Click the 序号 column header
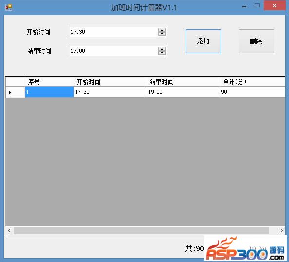 click(x=49, y=82)
